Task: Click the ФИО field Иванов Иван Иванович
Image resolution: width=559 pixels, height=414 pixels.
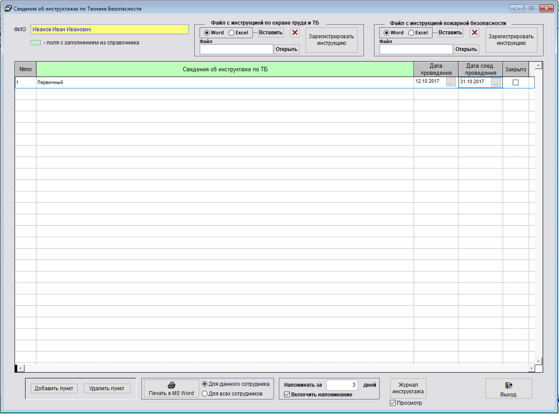Action: [109, 29]
